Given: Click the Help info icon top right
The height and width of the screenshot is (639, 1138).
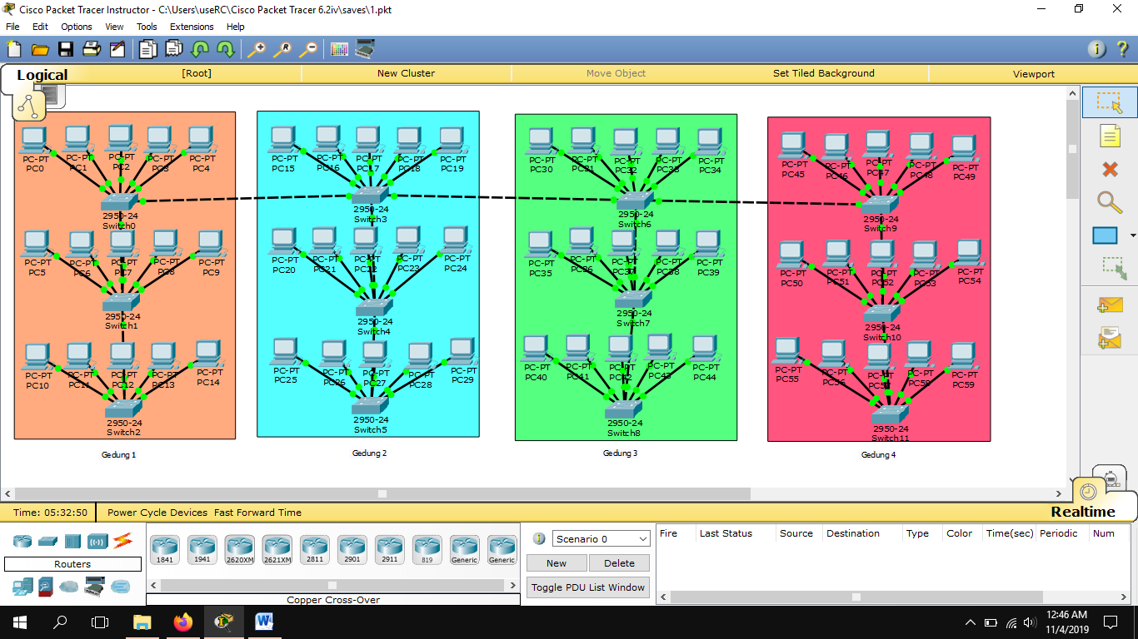Looking at the screenshot, I should tap(1098, 49).
